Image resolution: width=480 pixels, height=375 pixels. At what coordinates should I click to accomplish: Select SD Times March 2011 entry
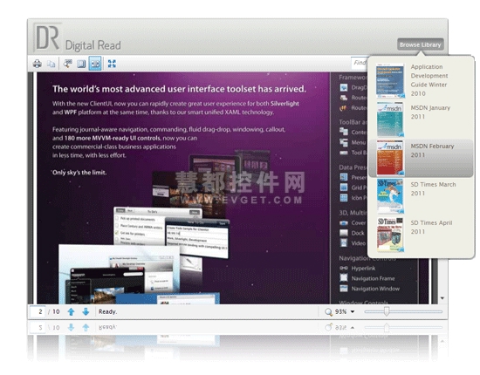[x=422, y=196]
